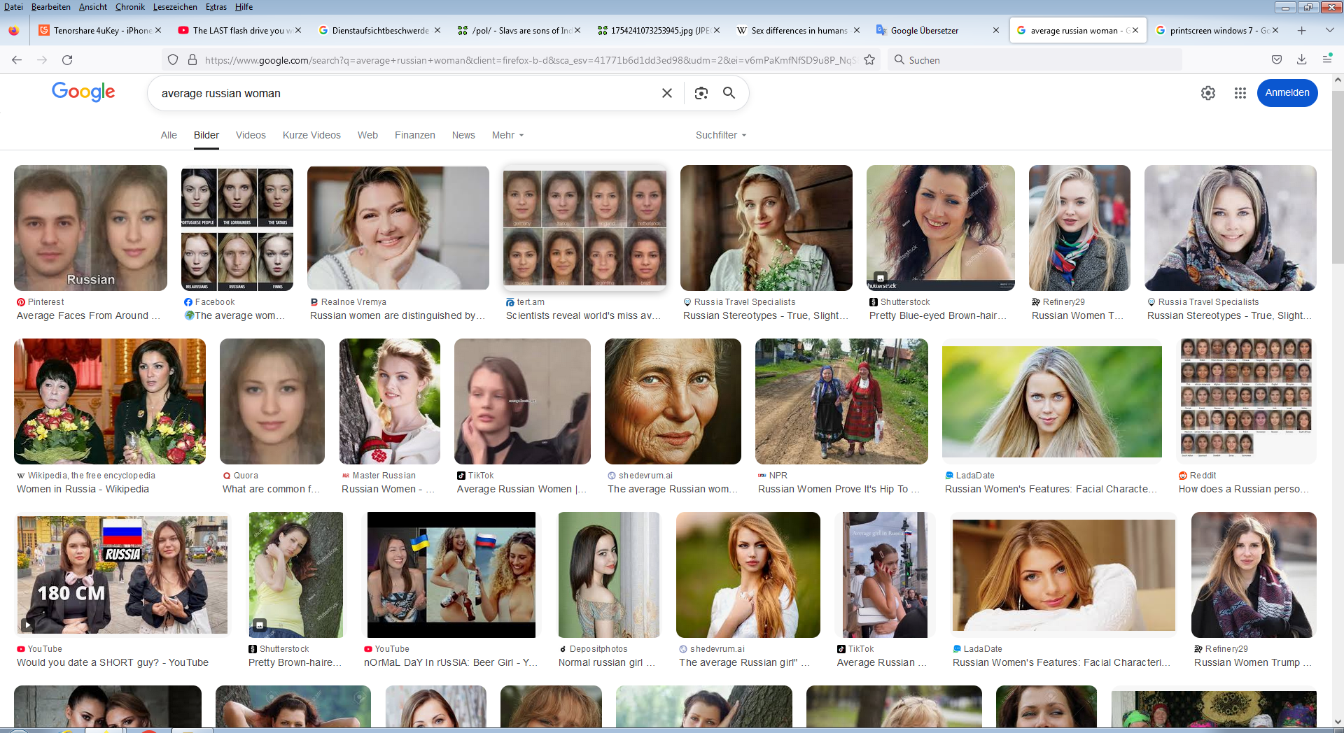List all tabs dropdown arrow
This screenshot has height=733, width=1344.
tap(1330, 30)
